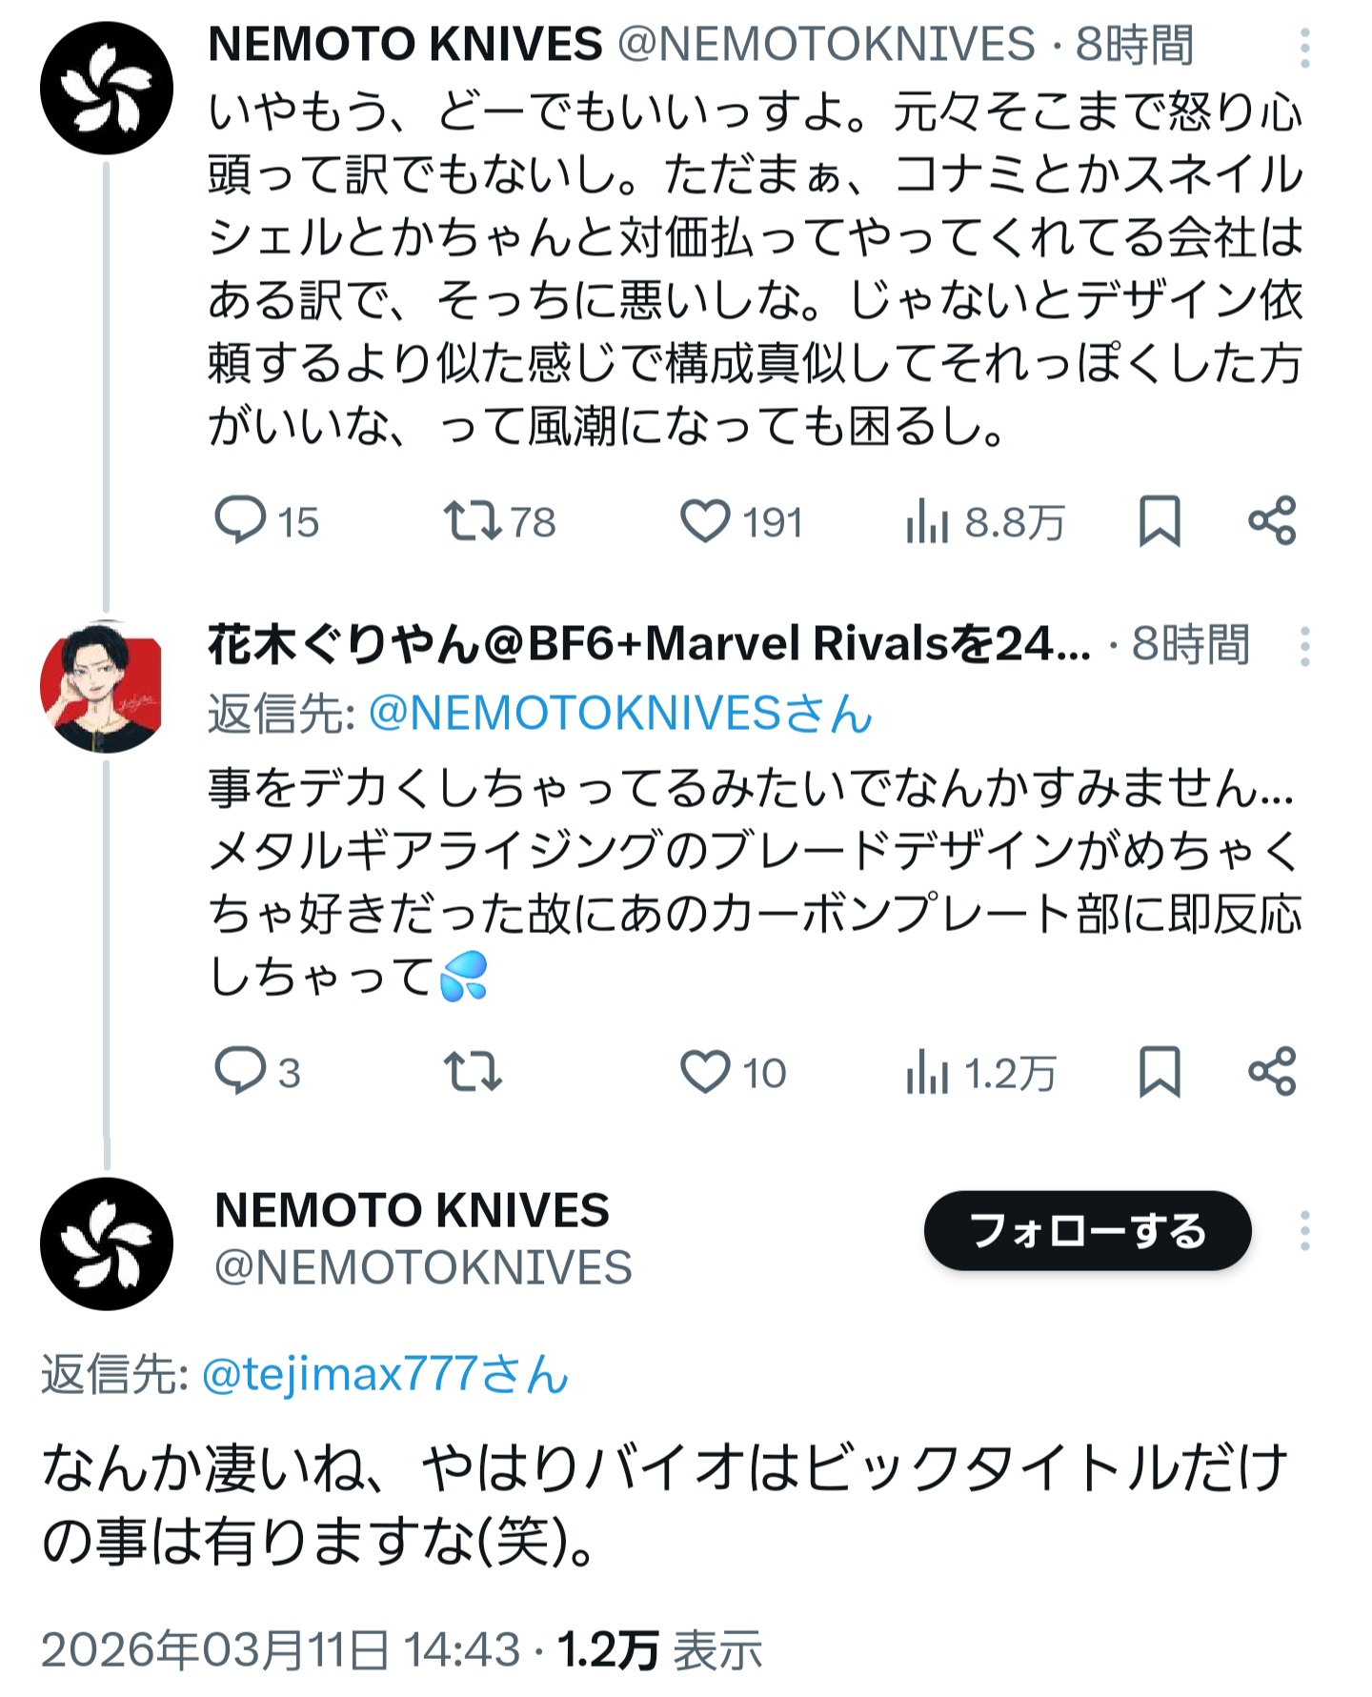Image resolution: width=1372 pixels, height=1697 pixels.
Task: Share the first NEMOTO KNIVES tweet
Action: (x=1272, y=521)
